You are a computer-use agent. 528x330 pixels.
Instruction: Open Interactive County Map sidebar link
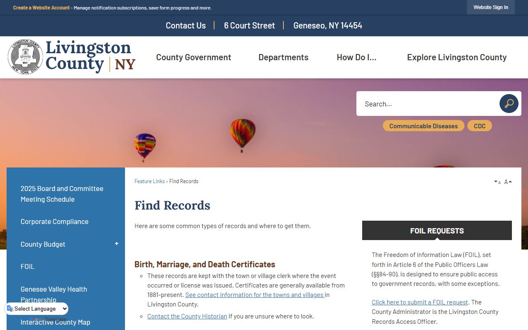(55, 322)
